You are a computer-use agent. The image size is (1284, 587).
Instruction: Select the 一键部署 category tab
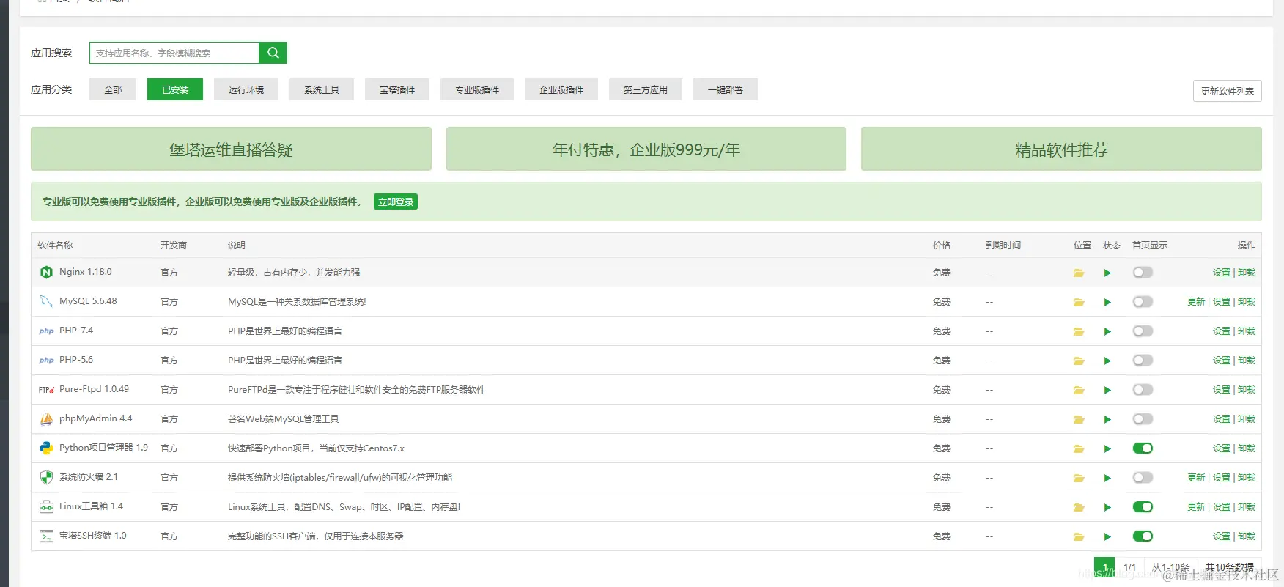[726, 89]
